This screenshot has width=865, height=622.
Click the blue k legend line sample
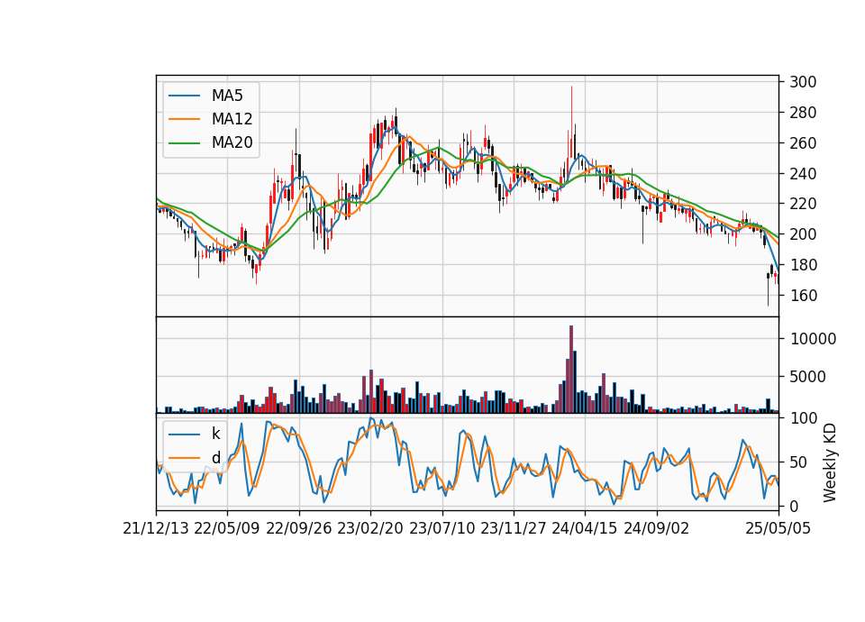(184, 434)
